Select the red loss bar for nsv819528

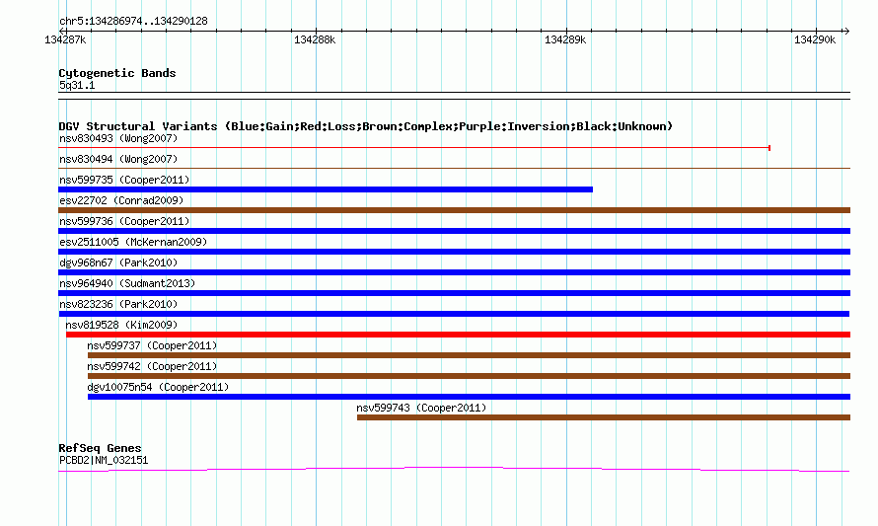click(458, 335)
